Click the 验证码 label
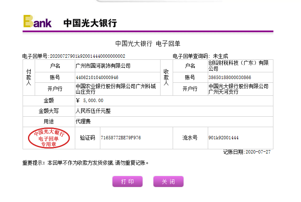The image size is (301, 202). [x=87, y=138]
